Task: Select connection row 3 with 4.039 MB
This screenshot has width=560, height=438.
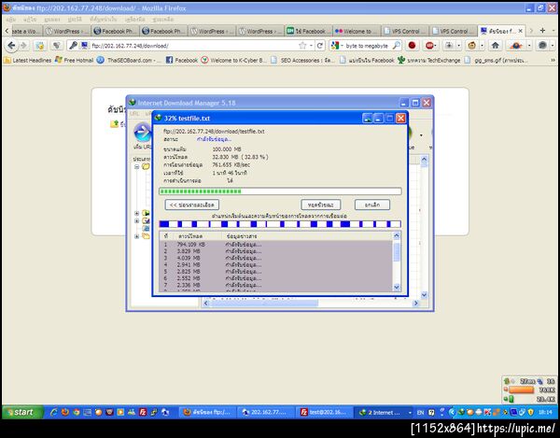Action: (x=275, y=258)
